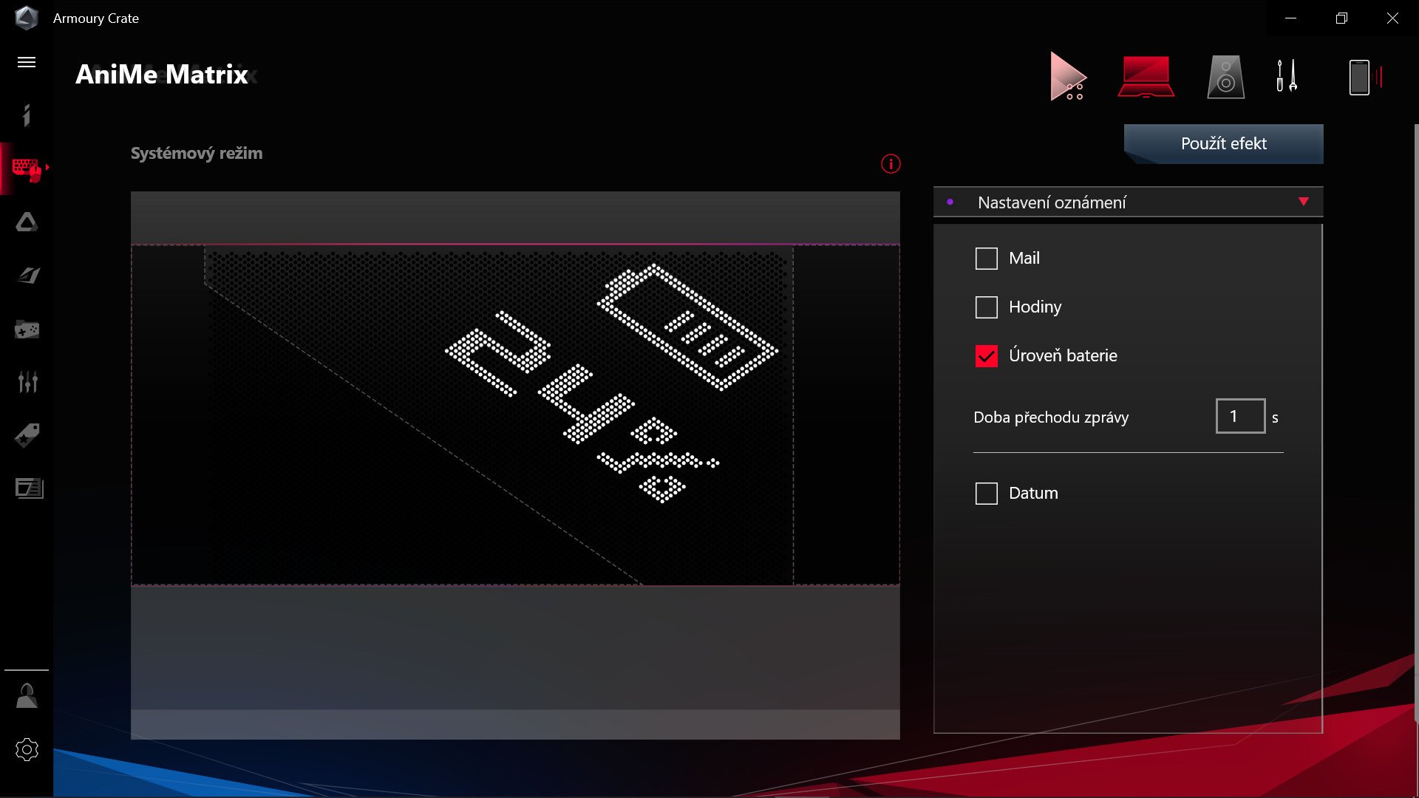Open Scenario Profiles sliders icon
Viewport: 1419px width, 798px height.
[27, 382]
